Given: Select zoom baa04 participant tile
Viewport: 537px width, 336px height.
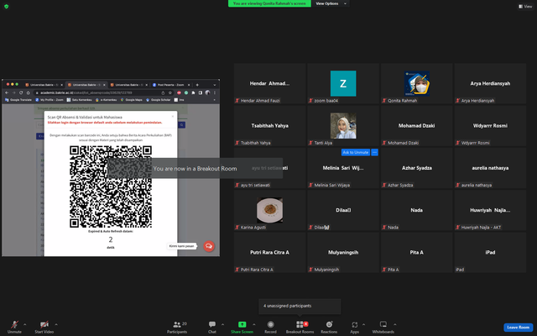Looking at the screenshot, I should pos(343,83).
